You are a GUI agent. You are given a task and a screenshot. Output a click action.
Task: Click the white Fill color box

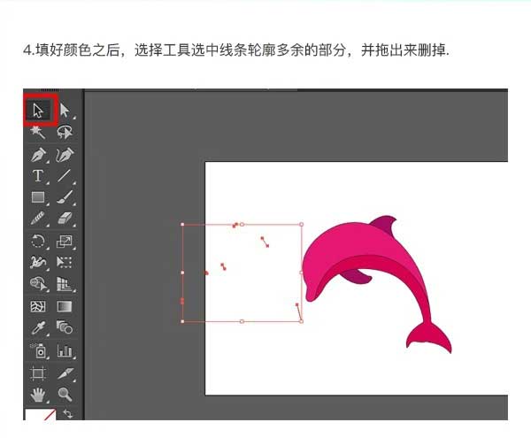coord(40,415)
